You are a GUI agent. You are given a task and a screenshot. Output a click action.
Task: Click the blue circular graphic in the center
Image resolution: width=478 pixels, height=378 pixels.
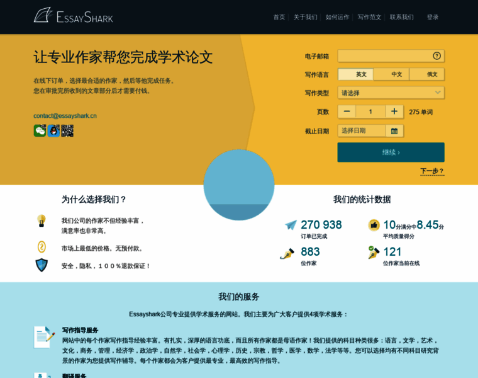[x=239, y=185]
